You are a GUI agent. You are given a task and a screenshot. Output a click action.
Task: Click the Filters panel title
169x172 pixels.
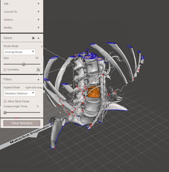pos(8,79)
